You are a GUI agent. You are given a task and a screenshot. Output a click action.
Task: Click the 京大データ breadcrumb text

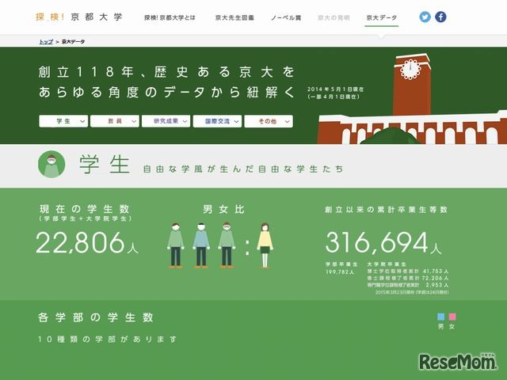point(74,42)
